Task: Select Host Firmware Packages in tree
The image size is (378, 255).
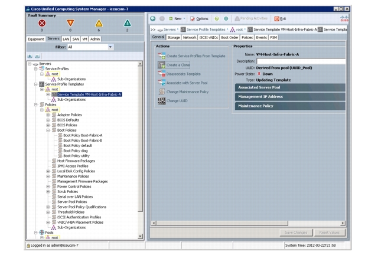Action: pyautogui.click(x=76, y=161)
